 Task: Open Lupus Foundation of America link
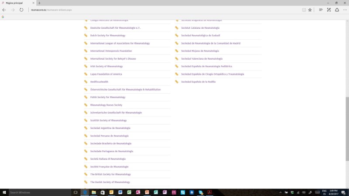(106, 74)
